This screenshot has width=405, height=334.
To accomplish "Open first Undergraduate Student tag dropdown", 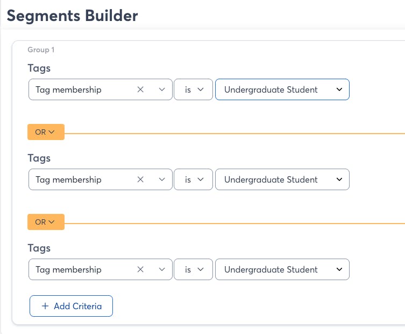I will [x=282, y=90].
